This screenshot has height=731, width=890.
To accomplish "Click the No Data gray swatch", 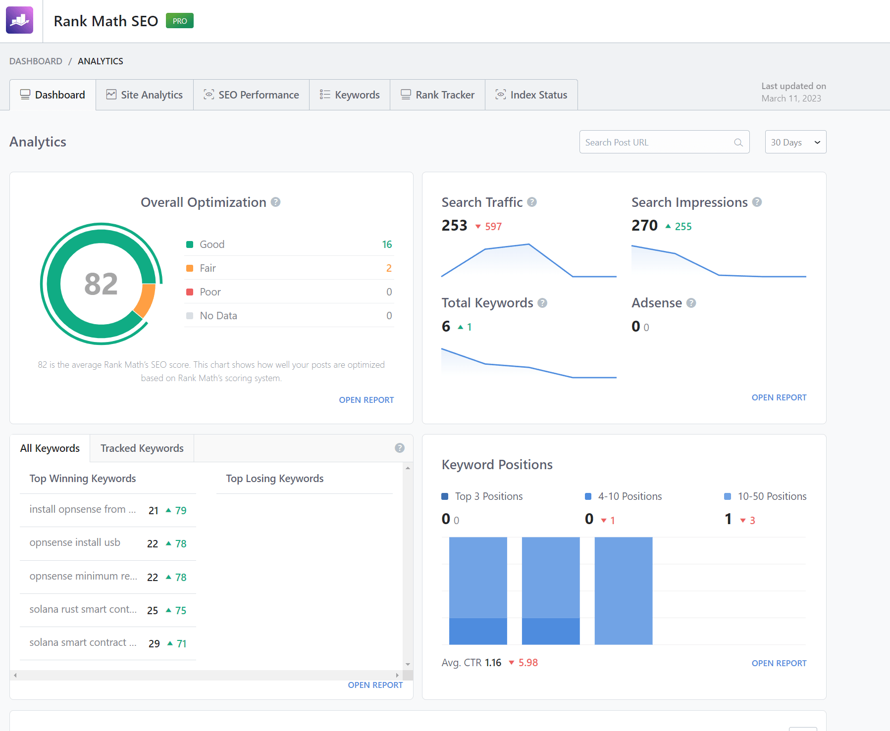I will pyautogui.click(x=189, y=316).
